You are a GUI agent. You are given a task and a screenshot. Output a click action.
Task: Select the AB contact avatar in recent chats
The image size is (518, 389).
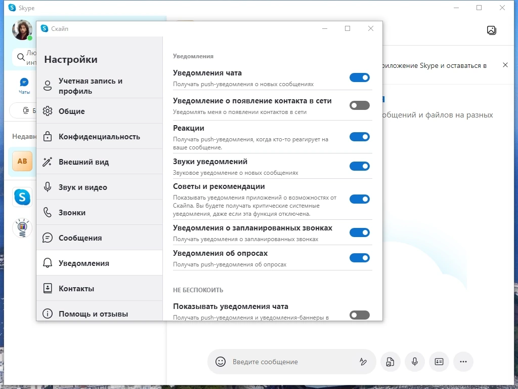pyautogui.click(x=22, y=161)
